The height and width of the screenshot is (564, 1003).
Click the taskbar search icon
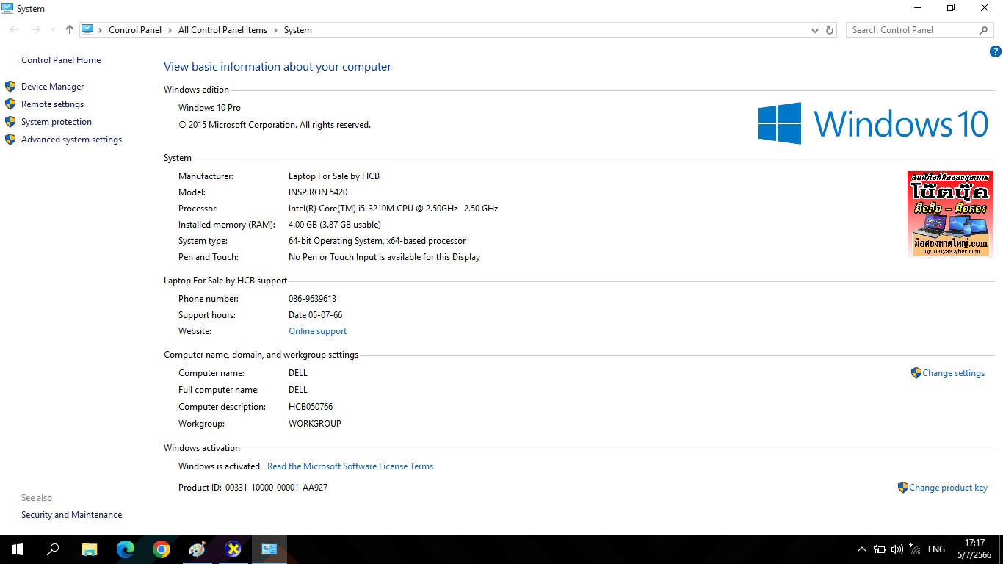[x=53, y=549]
